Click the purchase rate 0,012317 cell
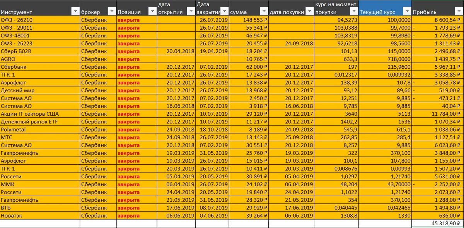 [336, 74]
